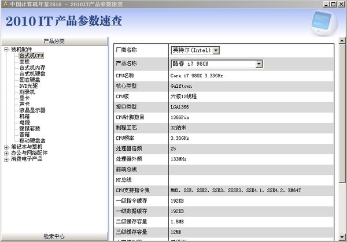Minimize the window
This screenshot has width=347, height=242.
click(x=326, y=4)
